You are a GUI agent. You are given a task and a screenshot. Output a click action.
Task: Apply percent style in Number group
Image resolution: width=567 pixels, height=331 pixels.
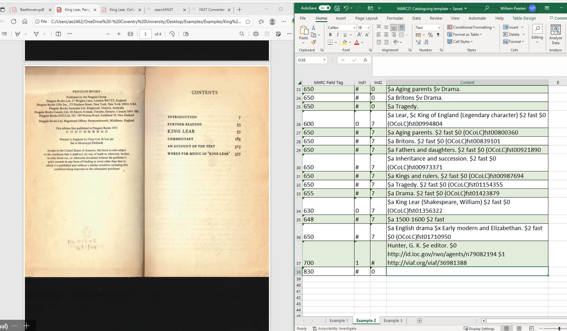tap(430, 35)
